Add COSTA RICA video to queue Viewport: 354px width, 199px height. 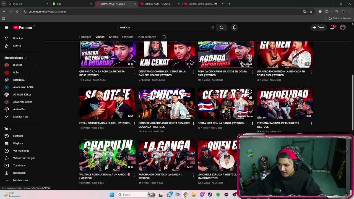point(250,97)
